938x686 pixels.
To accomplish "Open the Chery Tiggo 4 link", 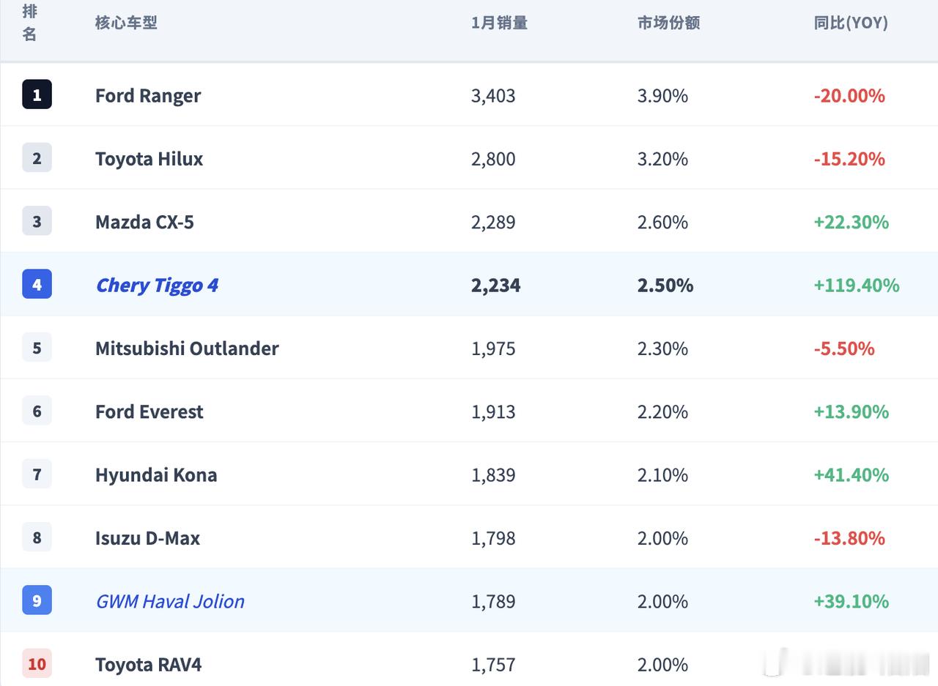I will [157, 285].
